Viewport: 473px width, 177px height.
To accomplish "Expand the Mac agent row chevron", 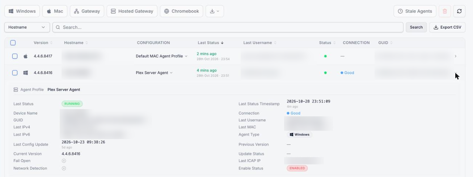I will [x=455, y=56].
